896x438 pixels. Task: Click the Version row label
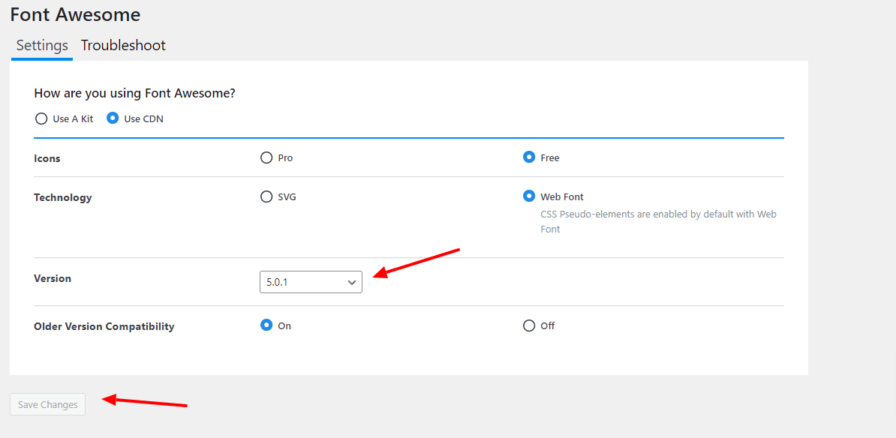53,279
